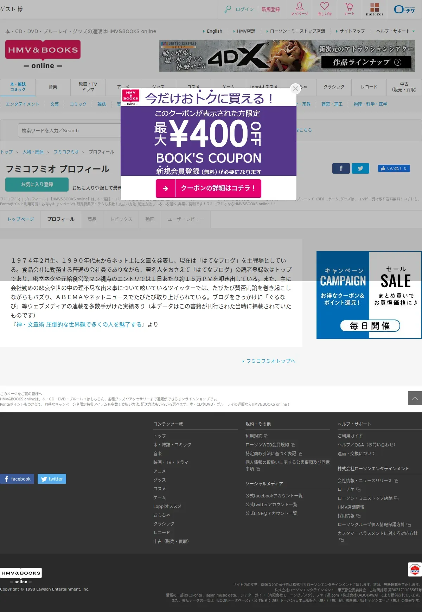Image resolution: width=422 pixels, height=612 pixels.
Task: Open サイトマップ link
Action: pos(352,31)
